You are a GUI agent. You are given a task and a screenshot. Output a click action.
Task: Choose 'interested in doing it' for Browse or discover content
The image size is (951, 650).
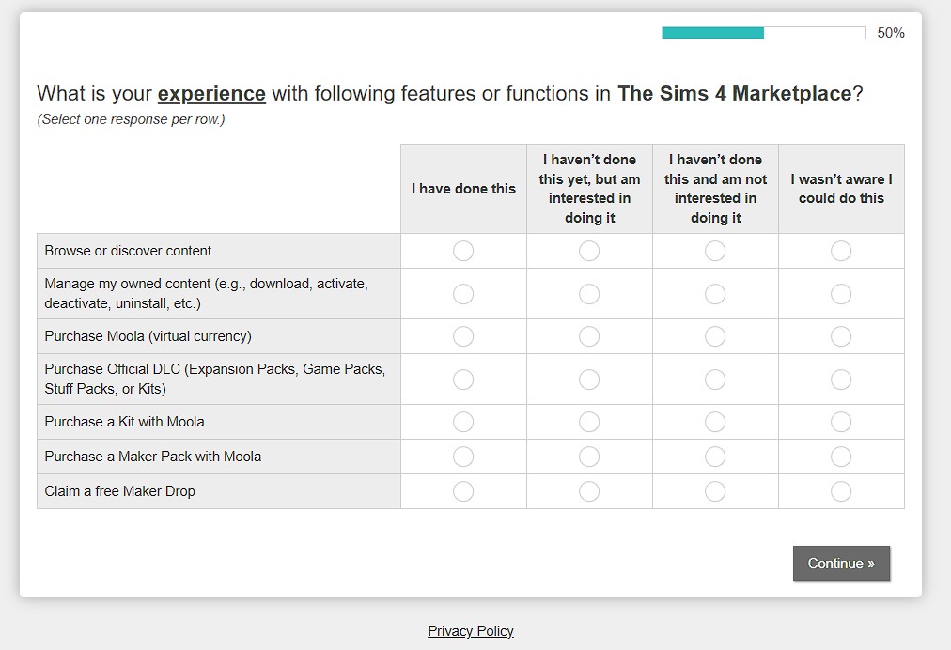(x=589, y=251)
